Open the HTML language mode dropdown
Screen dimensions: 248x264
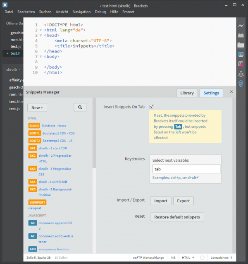coord(188,258)
